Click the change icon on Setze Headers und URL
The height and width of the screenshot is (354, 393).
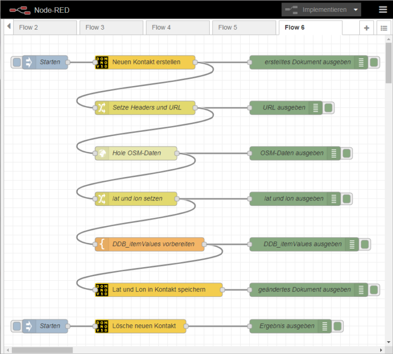coord(102,108)
